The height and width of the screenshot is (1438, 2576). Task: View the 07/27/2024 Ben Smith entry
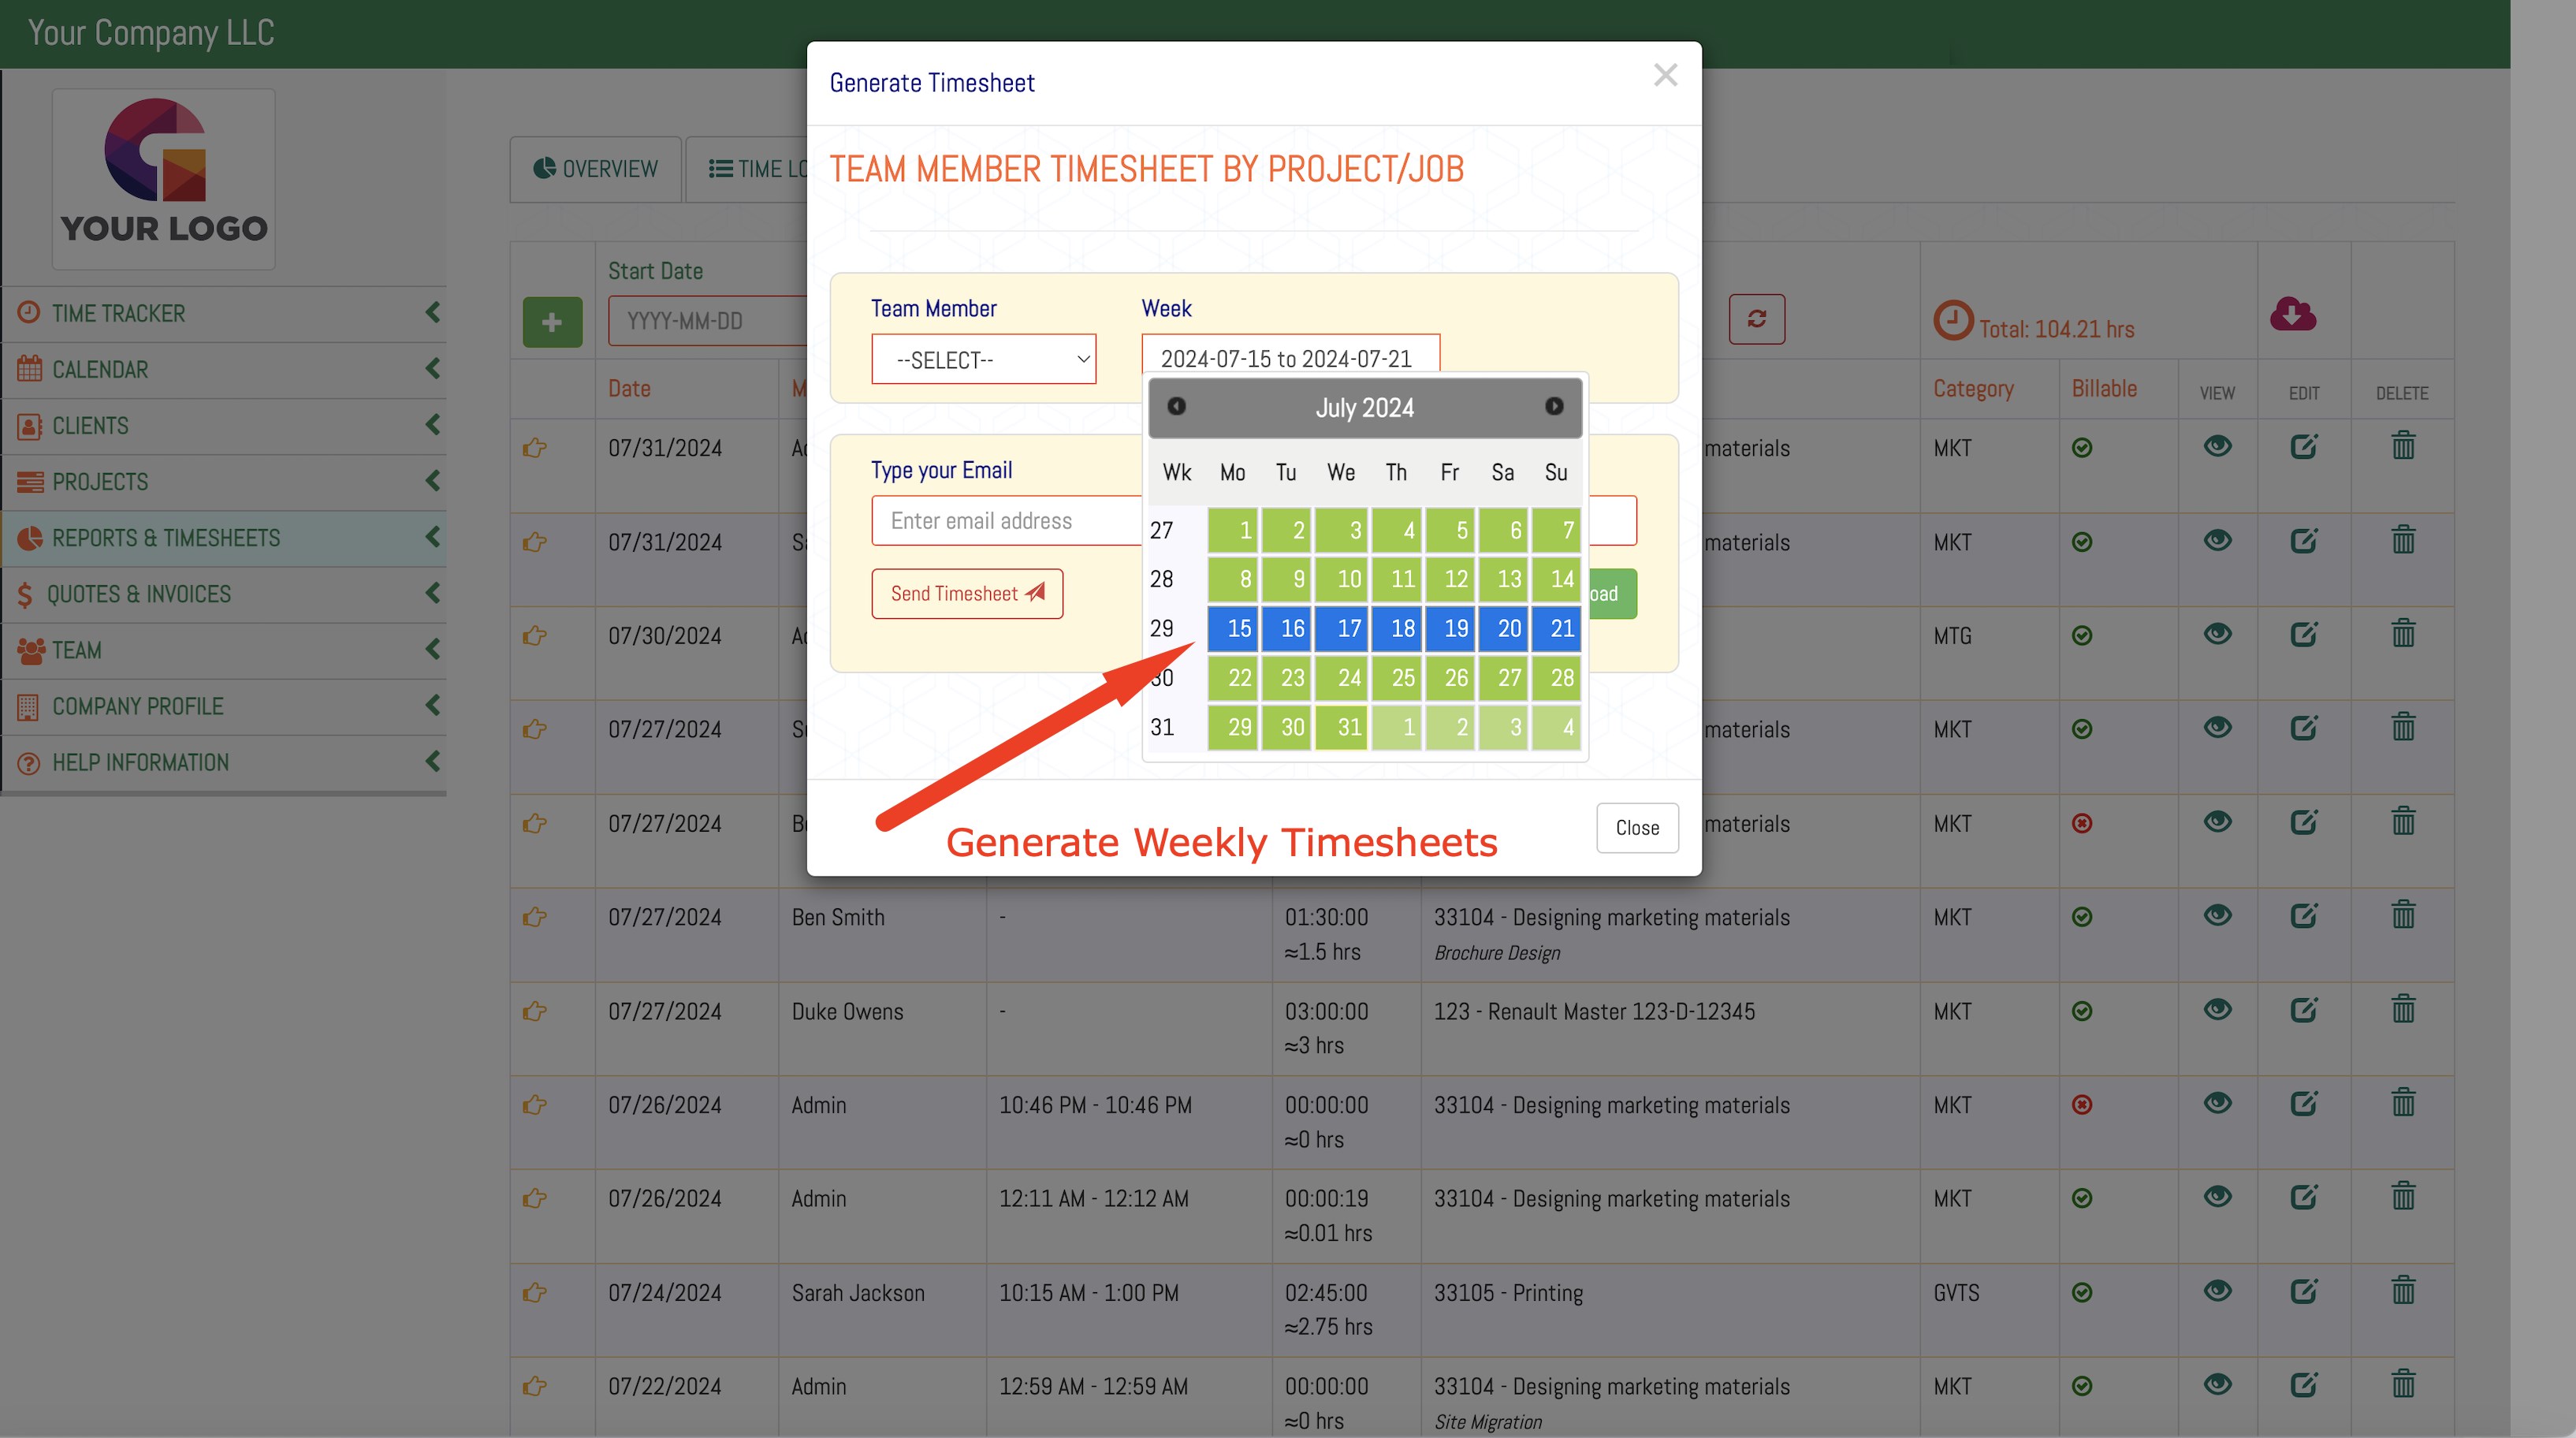[x=2217, y=916]
